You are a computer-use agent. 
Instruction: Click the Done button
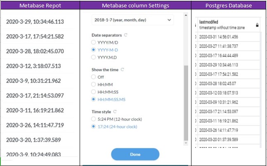(x=135, y=154)
